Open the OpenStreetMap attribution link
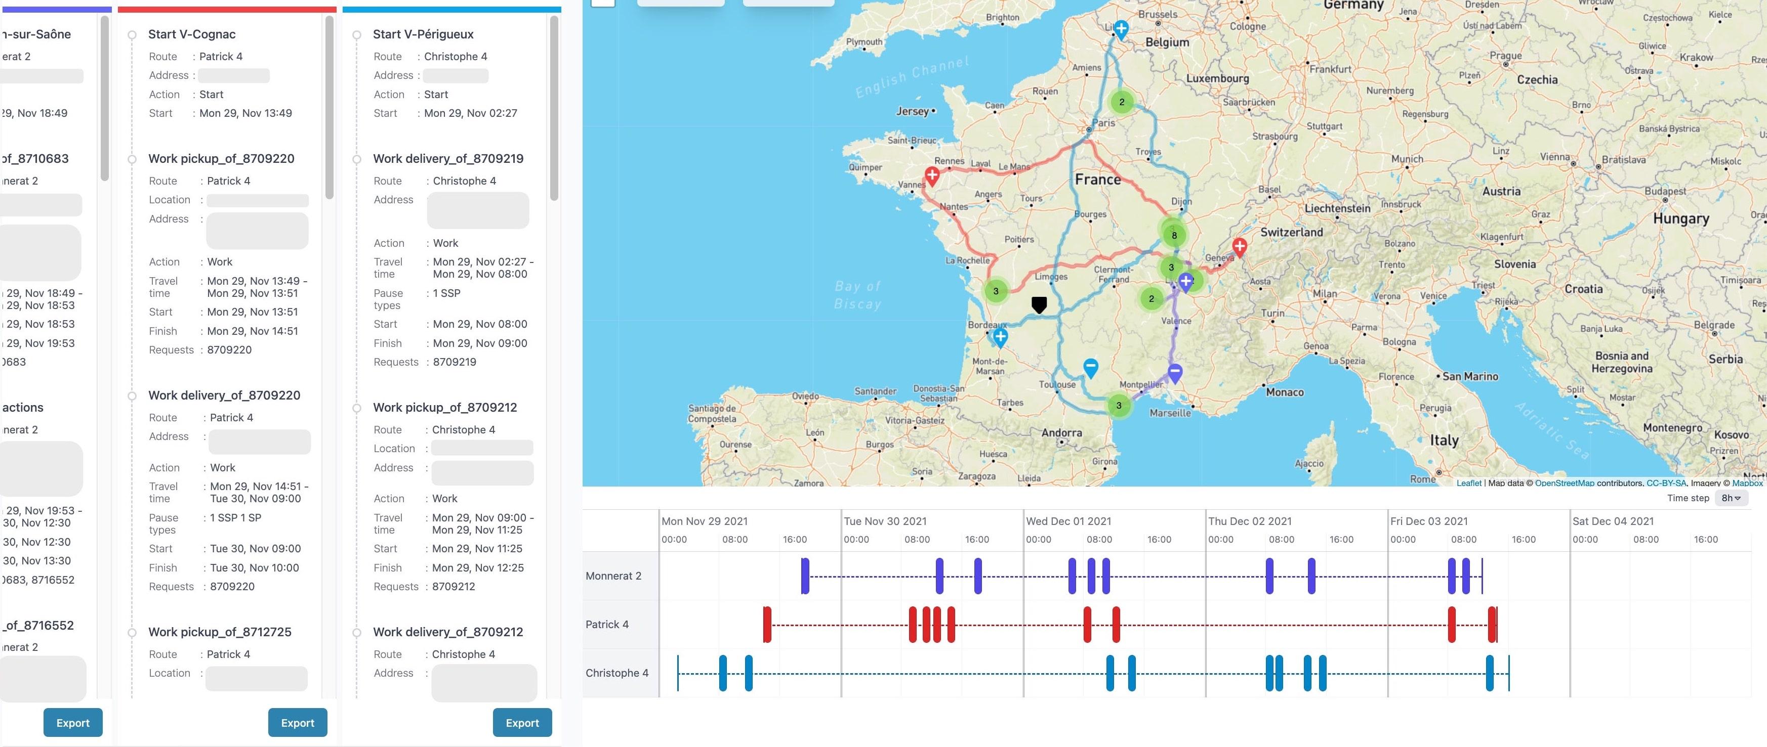 [1565, 482]
